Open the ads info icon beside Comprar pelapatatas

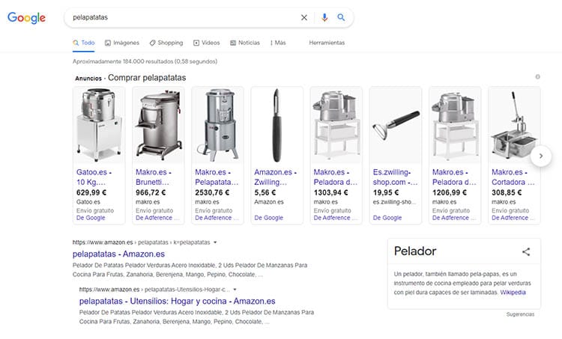pyautogui.click(x=537, y=76)
